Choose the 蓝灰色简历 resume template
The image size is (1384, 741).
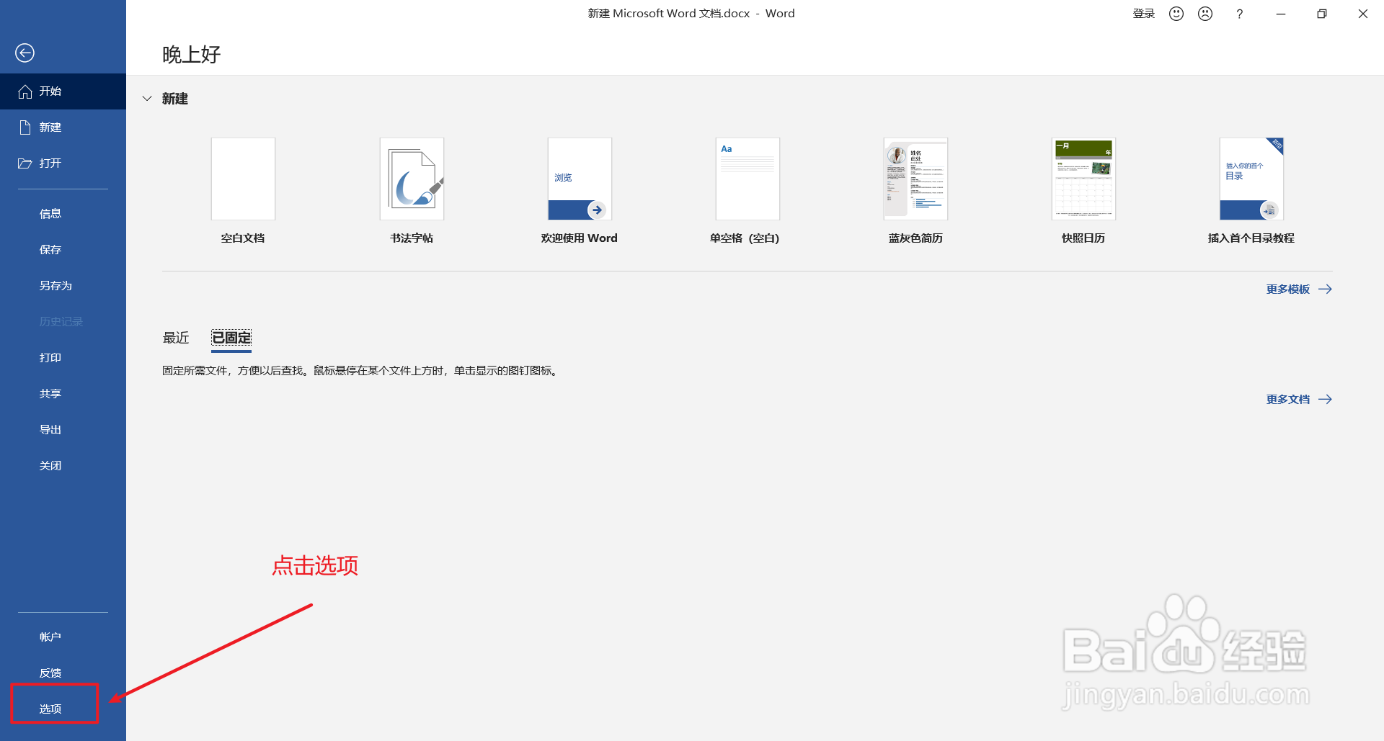click(x=915, y=191)
